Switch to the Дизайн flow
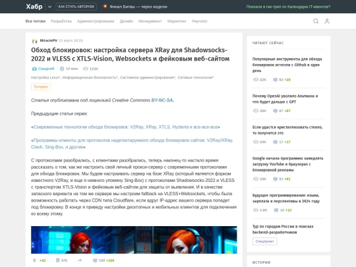 pyautogui.click(x=127, y=21)
